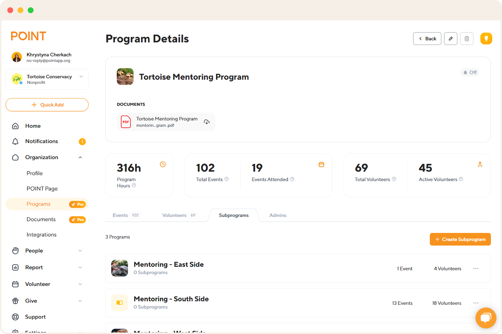Open options menu for Mentoring - East Side
Viewport: 502px width, 334px height.
[476, 269]
